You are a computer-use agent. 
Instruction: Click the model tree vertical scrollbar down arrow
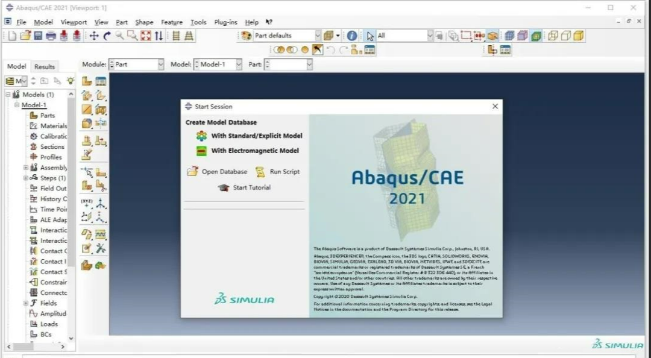pos(71,338)
